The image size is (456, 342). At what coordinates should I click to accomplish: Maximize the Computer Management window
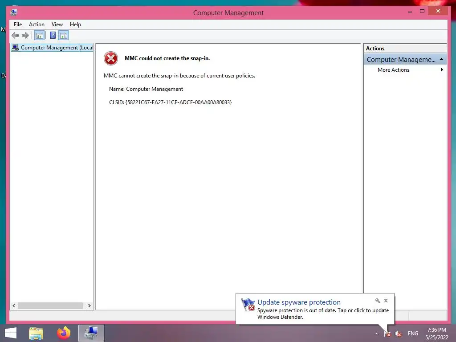pyautogui.click(x=422, y=11)
